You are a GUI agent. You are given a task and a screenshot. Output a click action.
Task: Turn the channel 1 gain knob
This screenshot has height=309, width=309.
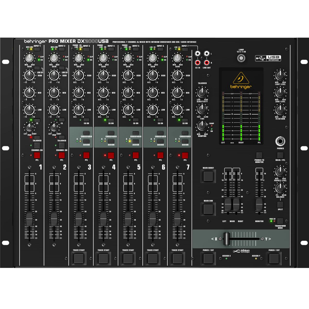click(29, 58)
